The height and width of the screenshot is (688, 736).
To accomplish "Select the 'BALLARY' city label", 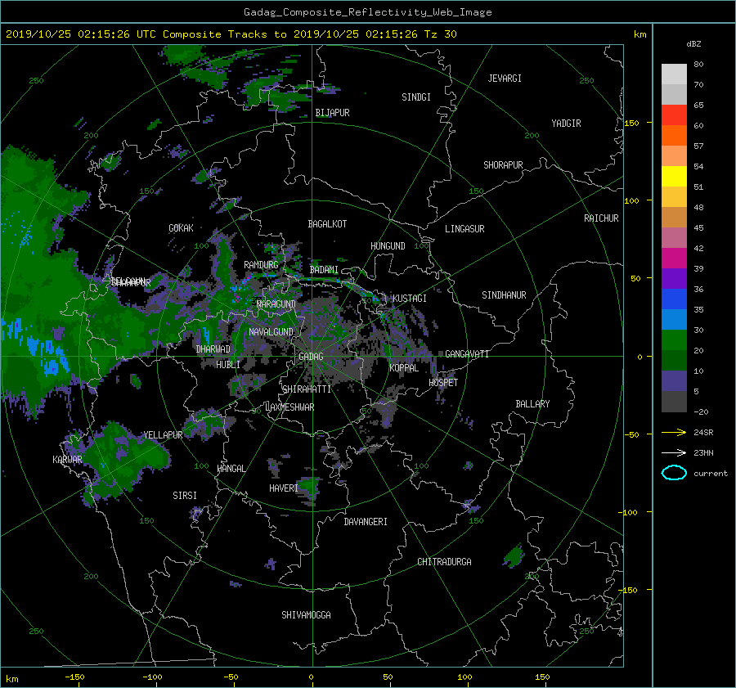I will [x=532, y=404].
